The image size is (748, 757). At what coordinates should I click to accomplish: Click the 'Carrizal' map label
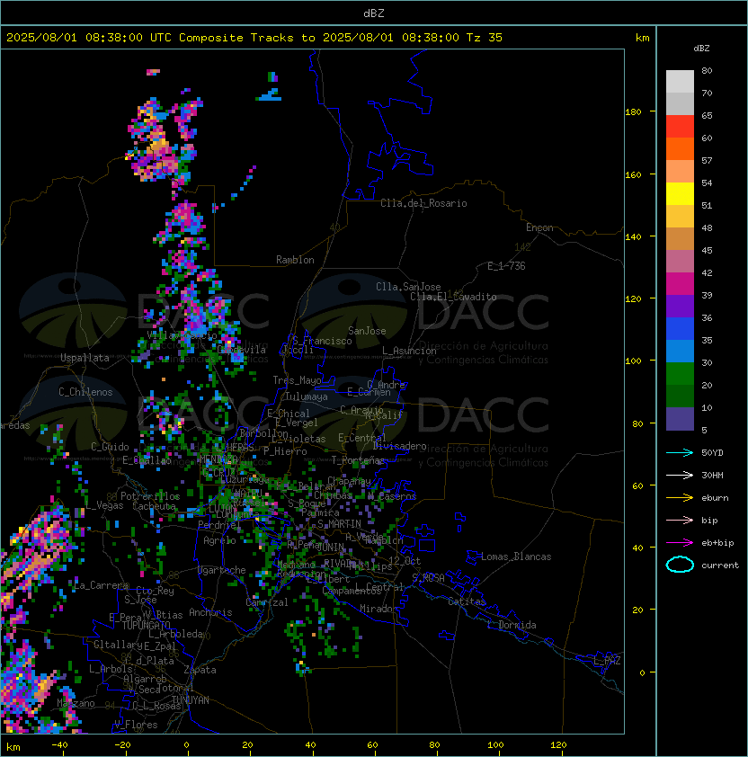tap(267, 602)
